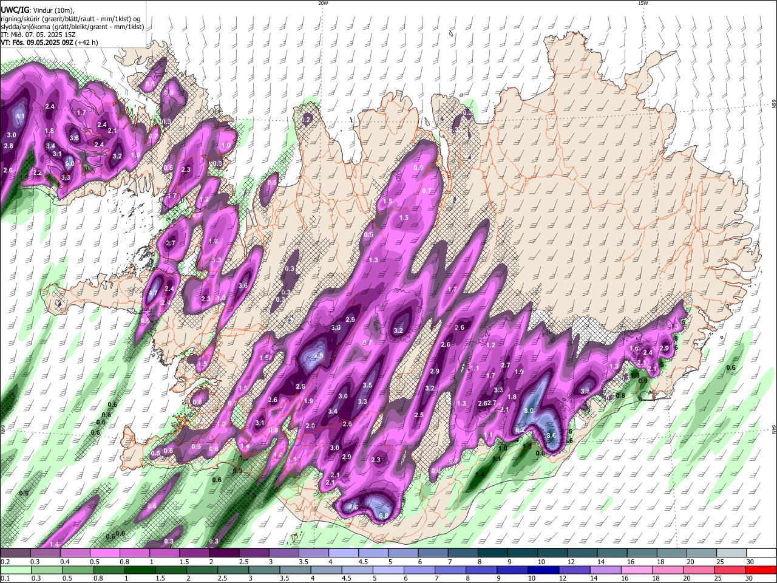
Task: Pick the violet rain swatch starting at 12
Action: 574,570
